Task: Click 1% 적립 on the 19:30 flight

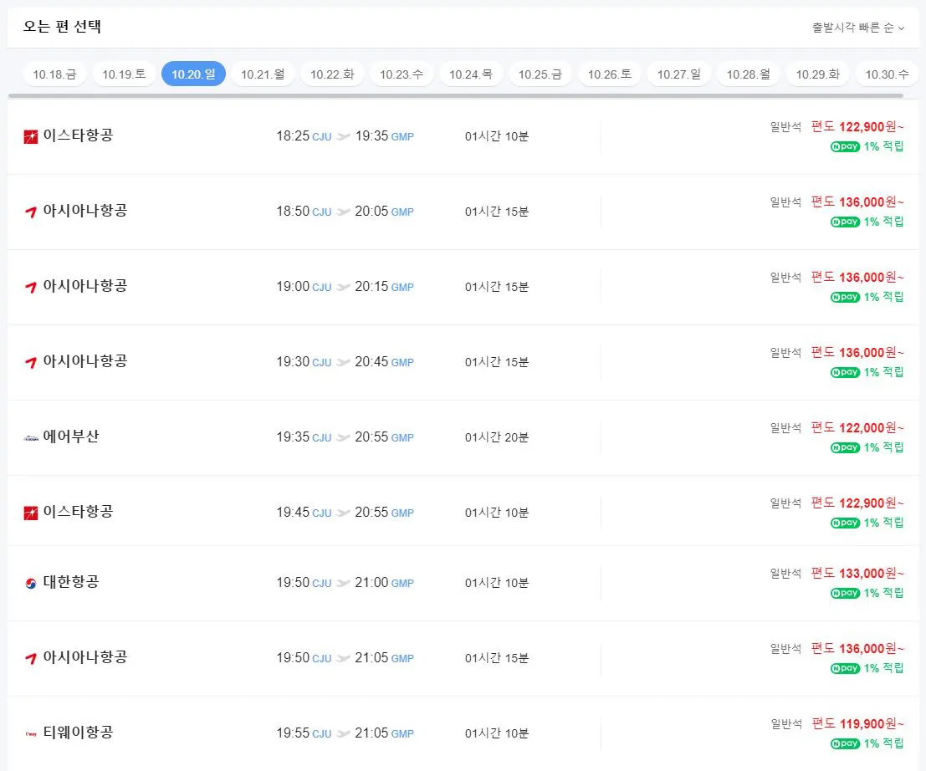Action: [x=883, y=372]
